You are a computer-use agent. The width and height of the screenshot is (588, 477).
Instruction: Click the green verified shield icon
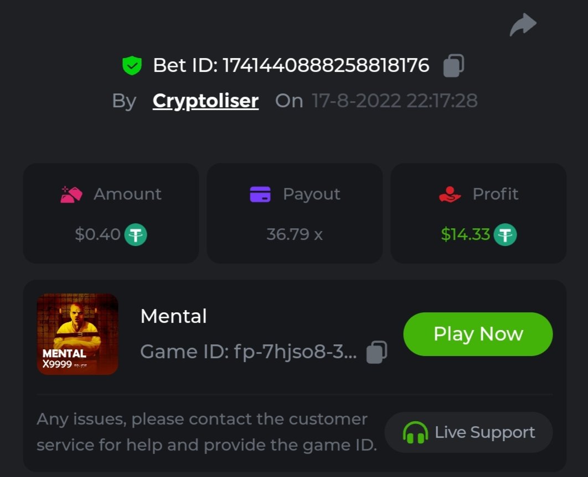(132, 66)
